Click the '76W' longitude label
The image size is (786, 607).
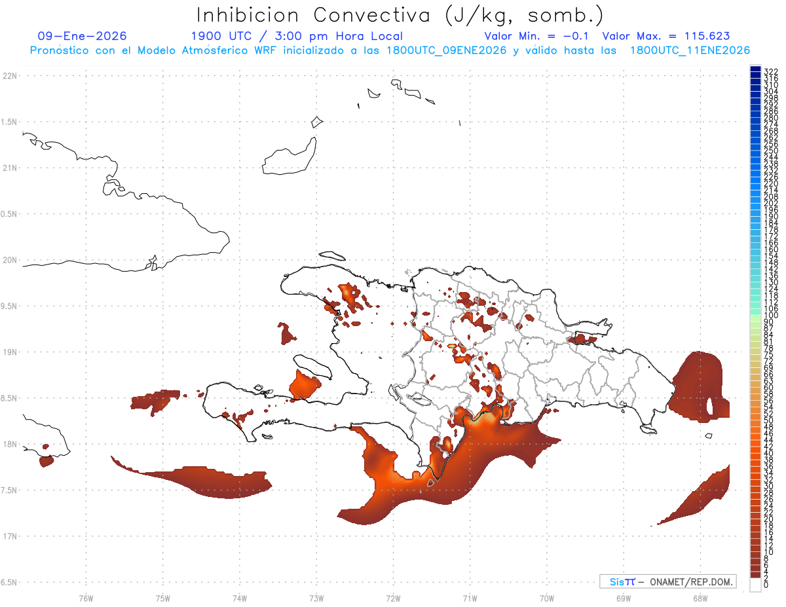[86, 598]
